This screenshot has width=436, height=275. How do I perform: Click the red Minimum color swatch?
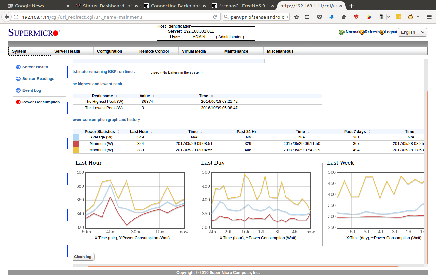click(76, 144)
